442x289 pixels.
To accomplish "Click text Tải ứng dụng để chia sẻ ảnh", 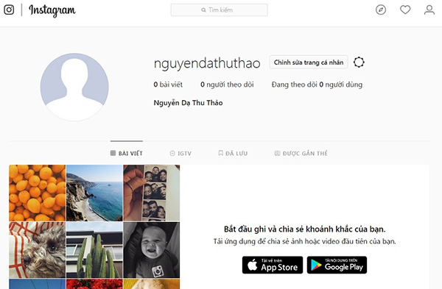I will click(x=304, y=241).
